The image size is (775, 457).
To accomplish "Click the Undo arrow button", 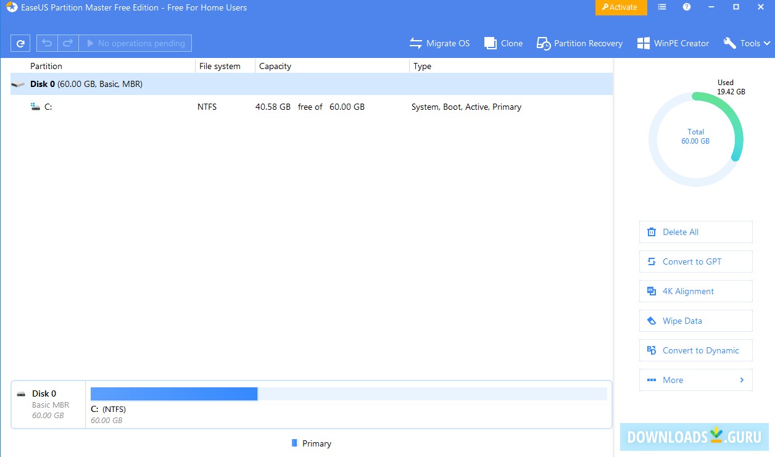I will click(47, 43).
